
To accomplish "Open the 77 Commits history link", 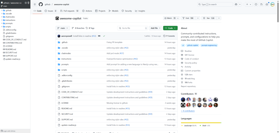I will coord(169,36).
